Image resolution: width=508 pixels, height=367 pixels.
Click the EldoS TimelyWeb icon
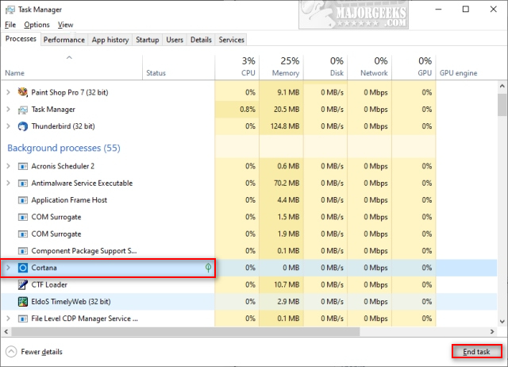23,302
